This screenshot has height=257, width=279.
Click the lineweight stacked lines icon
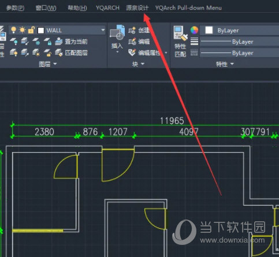[194, 41]
